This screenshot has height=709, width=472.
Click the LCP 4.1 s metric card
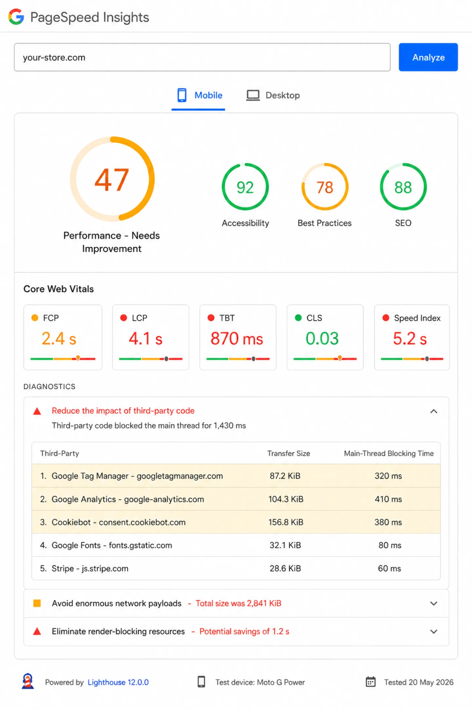[151, 337]
